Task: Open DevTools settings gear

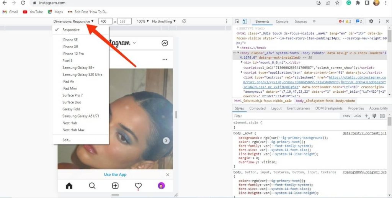Action: point(371,21)
